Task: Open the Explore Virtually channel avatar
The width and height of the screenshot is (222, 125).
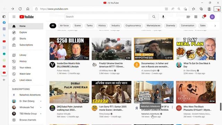Action: 52,108
